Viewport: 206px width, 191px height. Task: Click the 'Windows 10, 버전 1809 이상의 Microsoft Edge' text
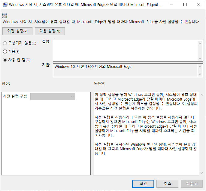(93, 67)
